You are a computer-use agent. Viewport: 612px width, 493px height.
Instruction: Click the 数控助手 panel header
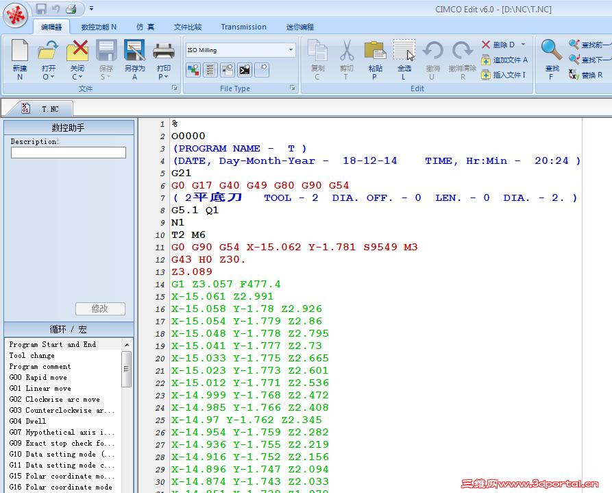(69, 128)
